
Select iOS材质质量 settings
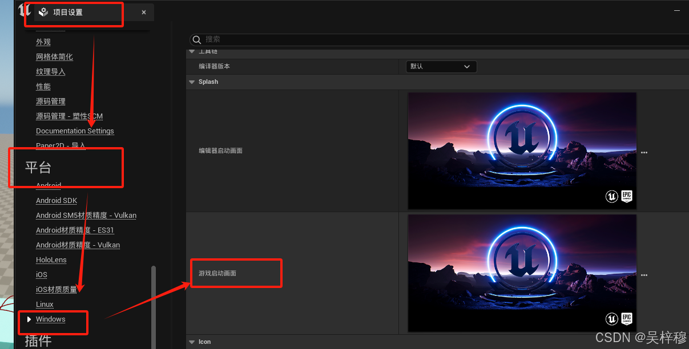56,290
